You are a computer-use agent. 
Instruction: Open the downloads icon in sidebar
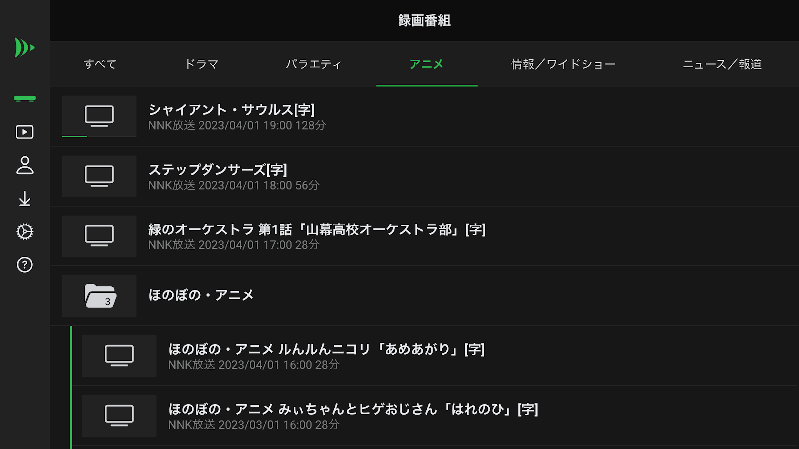[24, 199]
